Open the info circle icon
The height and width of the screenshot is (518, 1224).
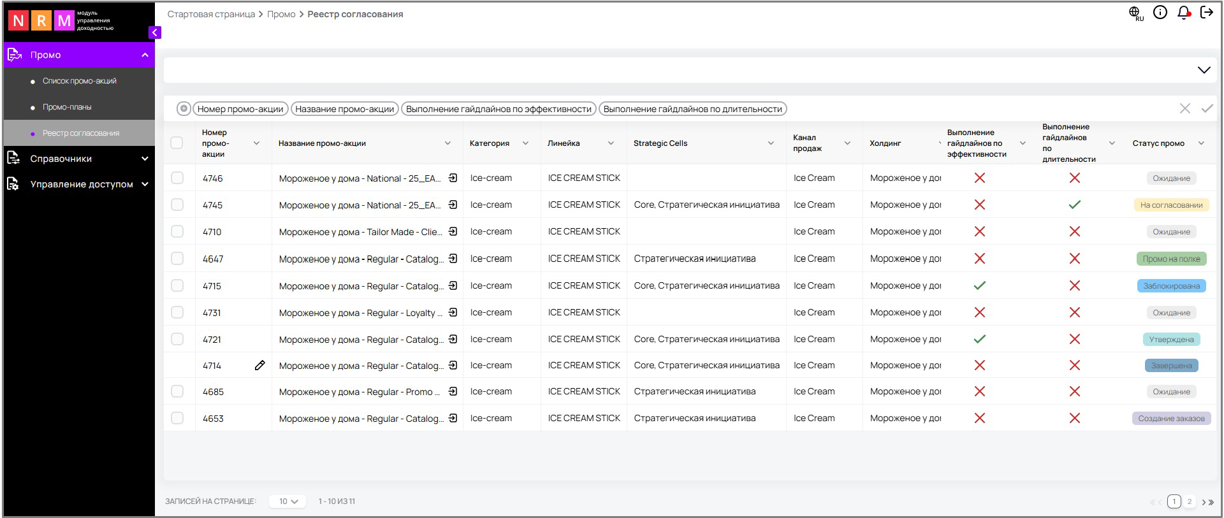pyautogui.click(x=1160, y=13)
